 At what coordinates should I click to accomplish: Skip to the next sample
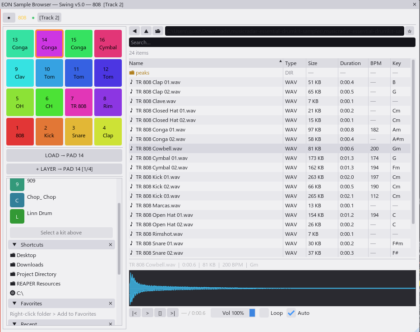pos(173,313)
